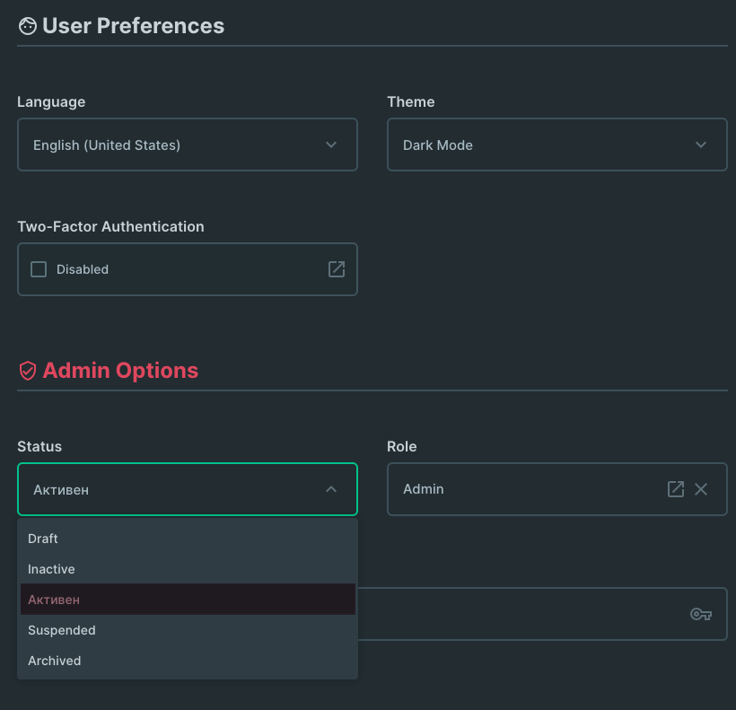Click the Status dropdown up chevron
736x710 pixels.
click(x=331, y=489)
